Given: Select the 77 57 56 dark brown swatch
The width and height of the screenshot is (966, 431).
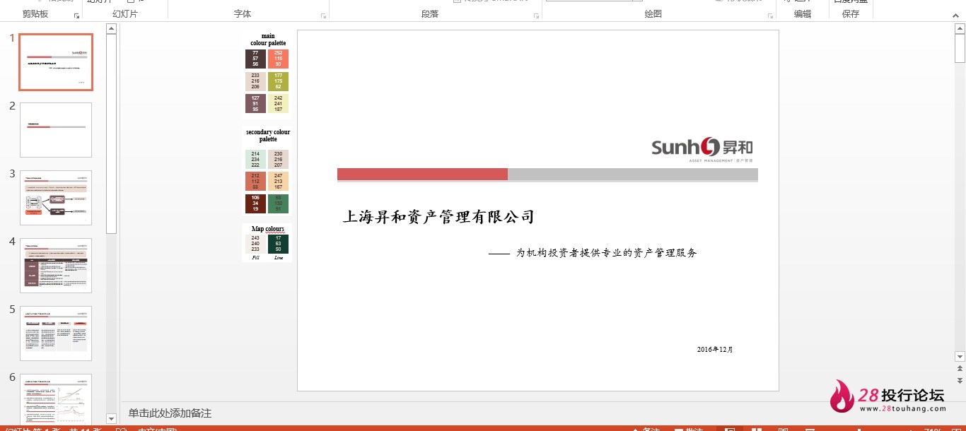Looking at the screenshot, I should [255, 59].
